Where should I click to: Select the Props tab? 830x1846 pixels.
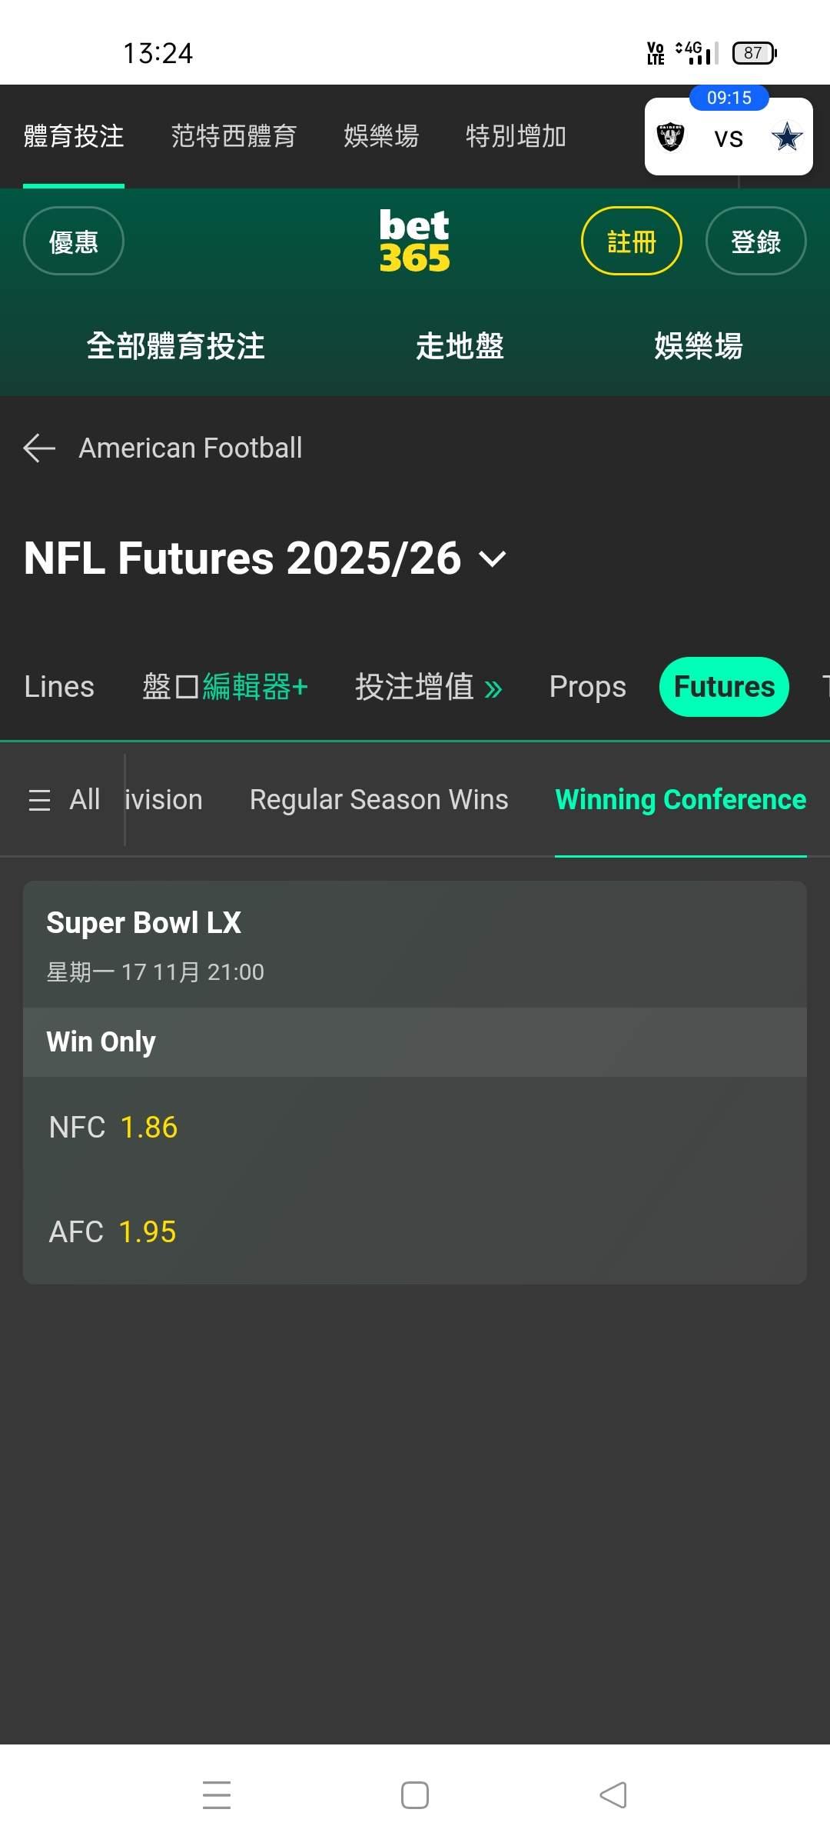click(x=587, y=687)
